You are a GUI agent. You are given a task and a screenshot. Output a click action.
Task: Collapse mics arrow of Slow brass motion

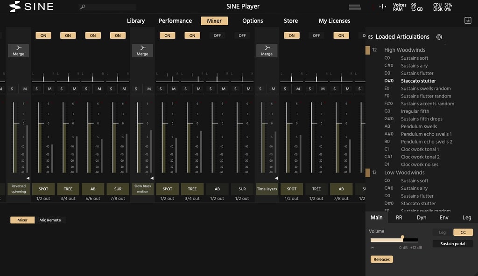click(152, 178)
